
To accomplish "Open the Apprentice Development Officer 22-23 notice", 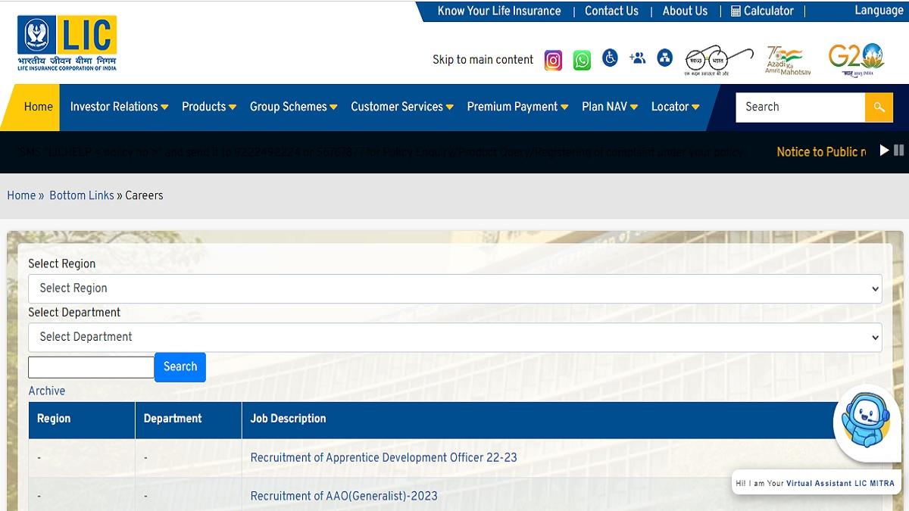I will pos(383,457).
